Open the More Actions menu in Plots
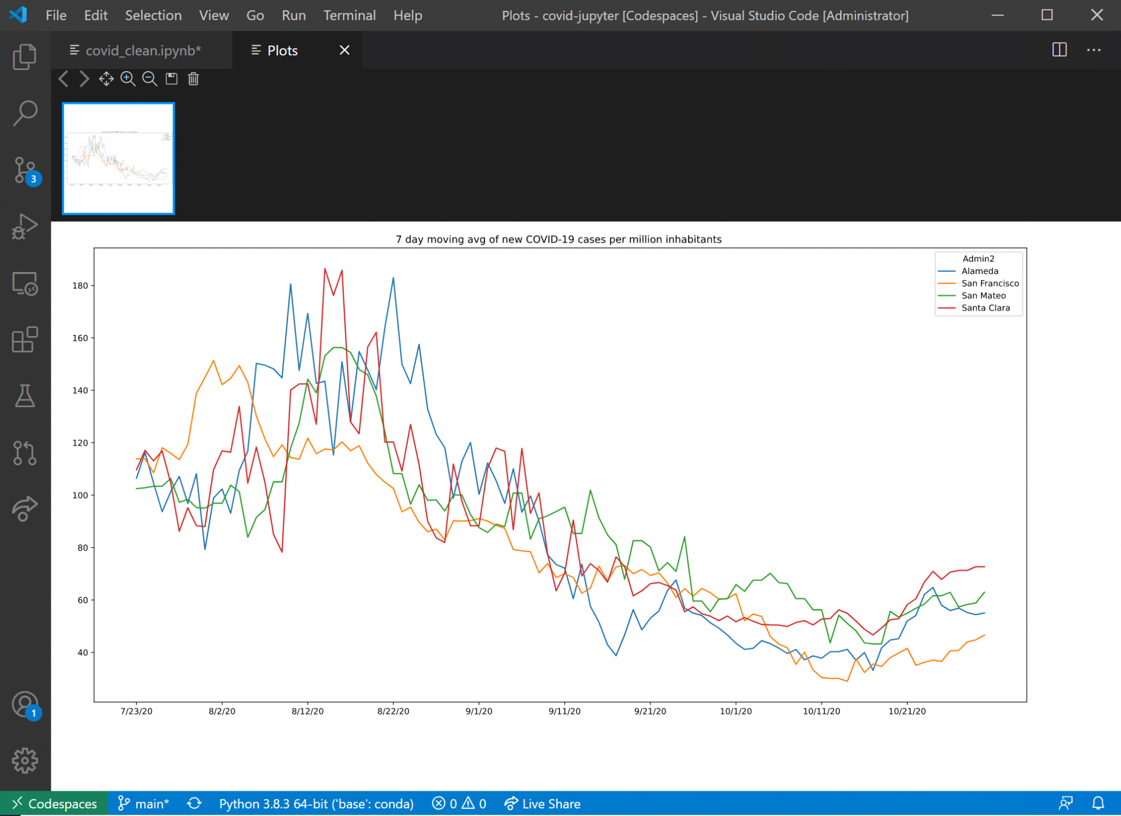1121x816 pixels. [x=1094, y=50]
